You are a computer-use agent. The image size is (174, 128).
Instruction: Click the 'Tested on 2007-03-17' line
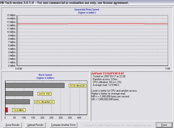pos(109,77)
